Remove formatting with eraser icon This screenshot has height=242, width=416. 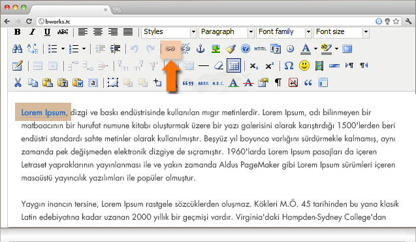[219, 65]
